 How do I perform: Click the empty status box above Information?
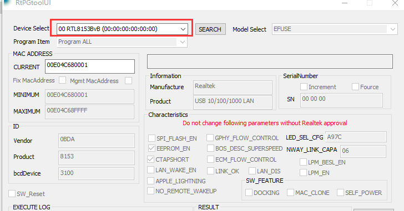click(x=270, y=61)
